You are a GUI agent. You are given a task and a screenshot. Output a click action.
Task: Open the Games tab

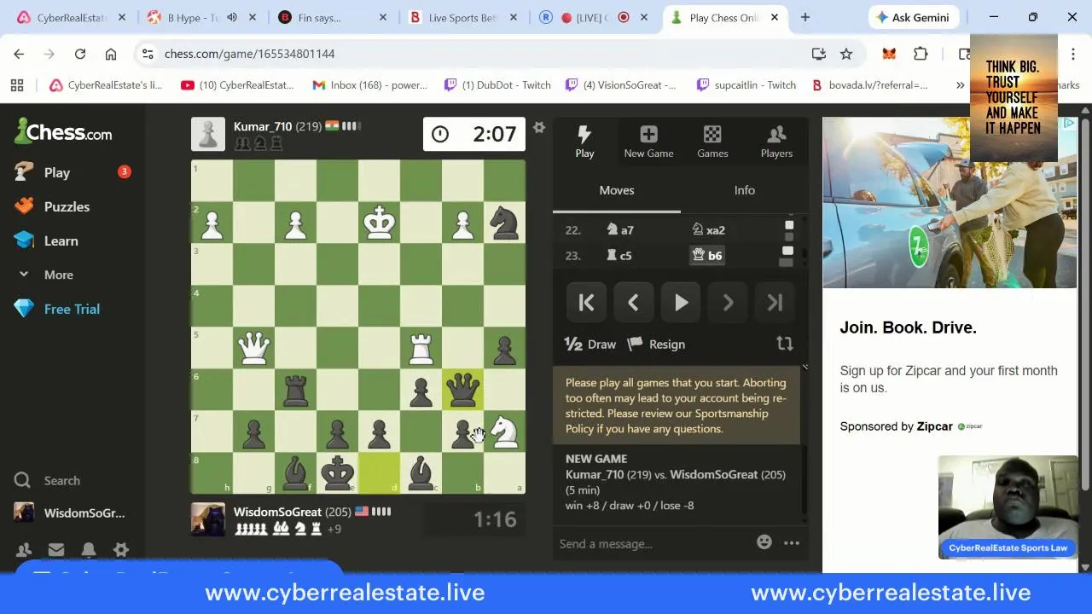(712, 142)
